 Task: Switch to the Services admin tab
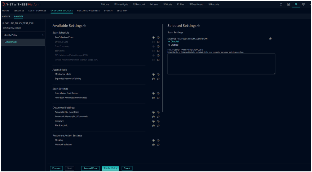tap(19, 11)
